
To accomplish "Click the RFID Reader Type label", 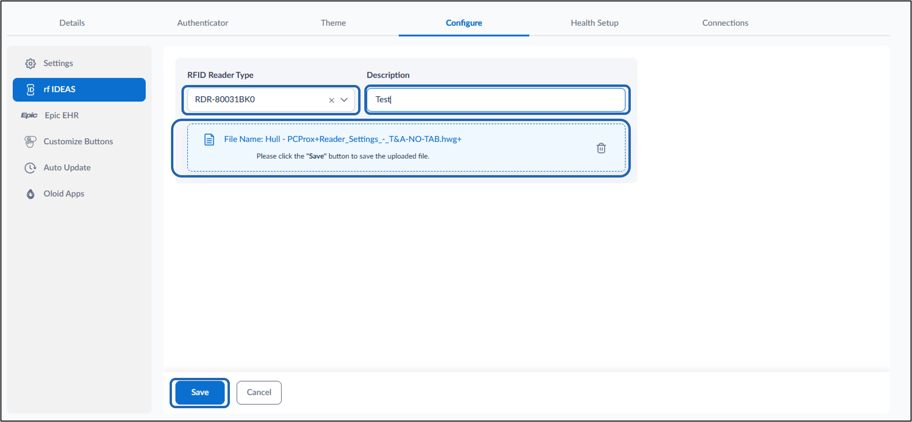I will [x=220, y=75].
